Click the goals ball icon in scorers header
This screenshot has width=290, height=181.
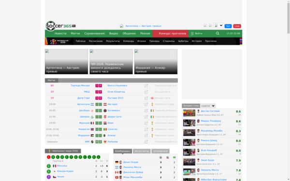[160, 157]
